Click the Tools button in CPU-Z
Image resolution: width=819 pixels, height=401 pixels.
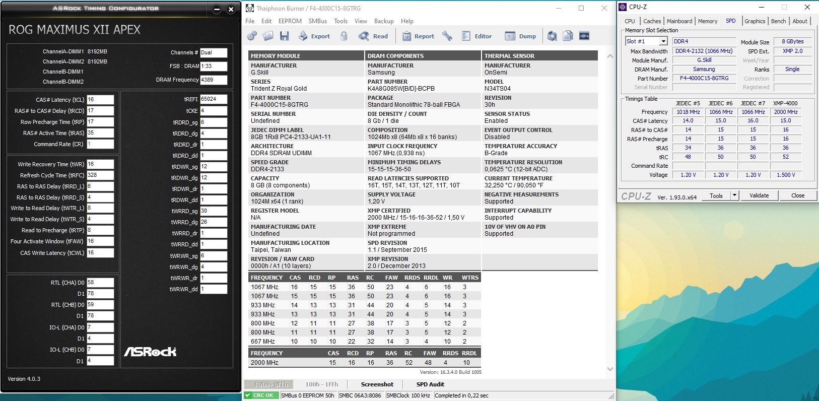click(716, 195)
